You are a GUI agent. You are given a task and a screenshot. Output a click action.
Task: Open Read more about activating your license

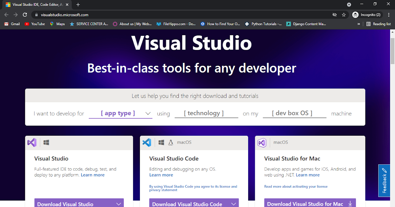point(296,186)
